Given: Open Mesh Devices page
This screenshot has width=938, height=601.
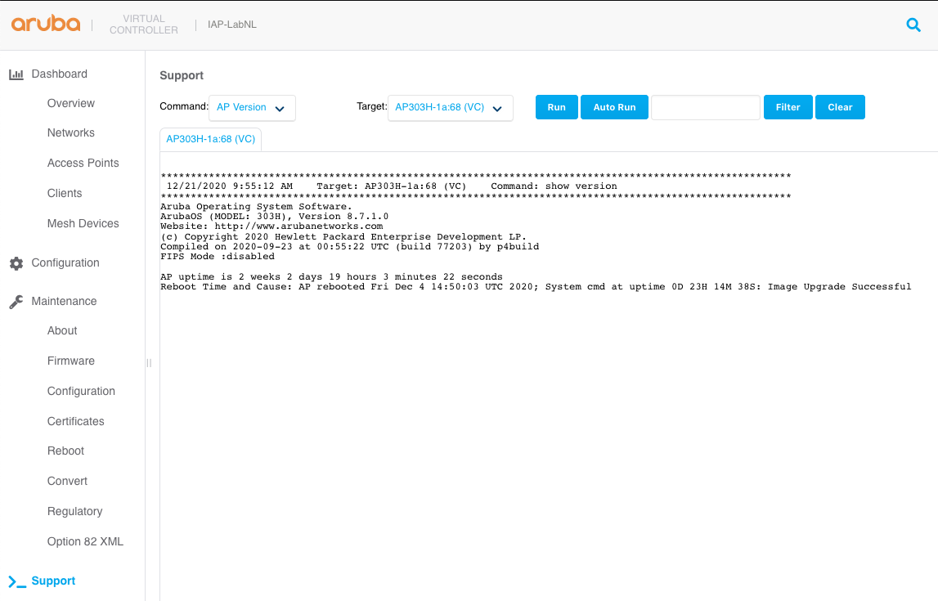Looking at the screenshot, I should [x=83, y=223].
